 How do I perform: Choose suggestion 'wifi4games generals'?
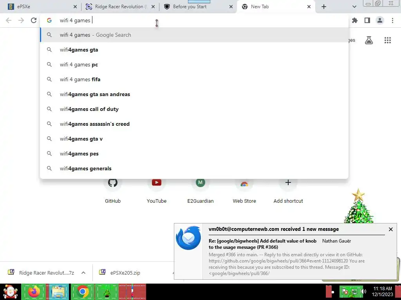pyautogui.click(x=194, y=168)
